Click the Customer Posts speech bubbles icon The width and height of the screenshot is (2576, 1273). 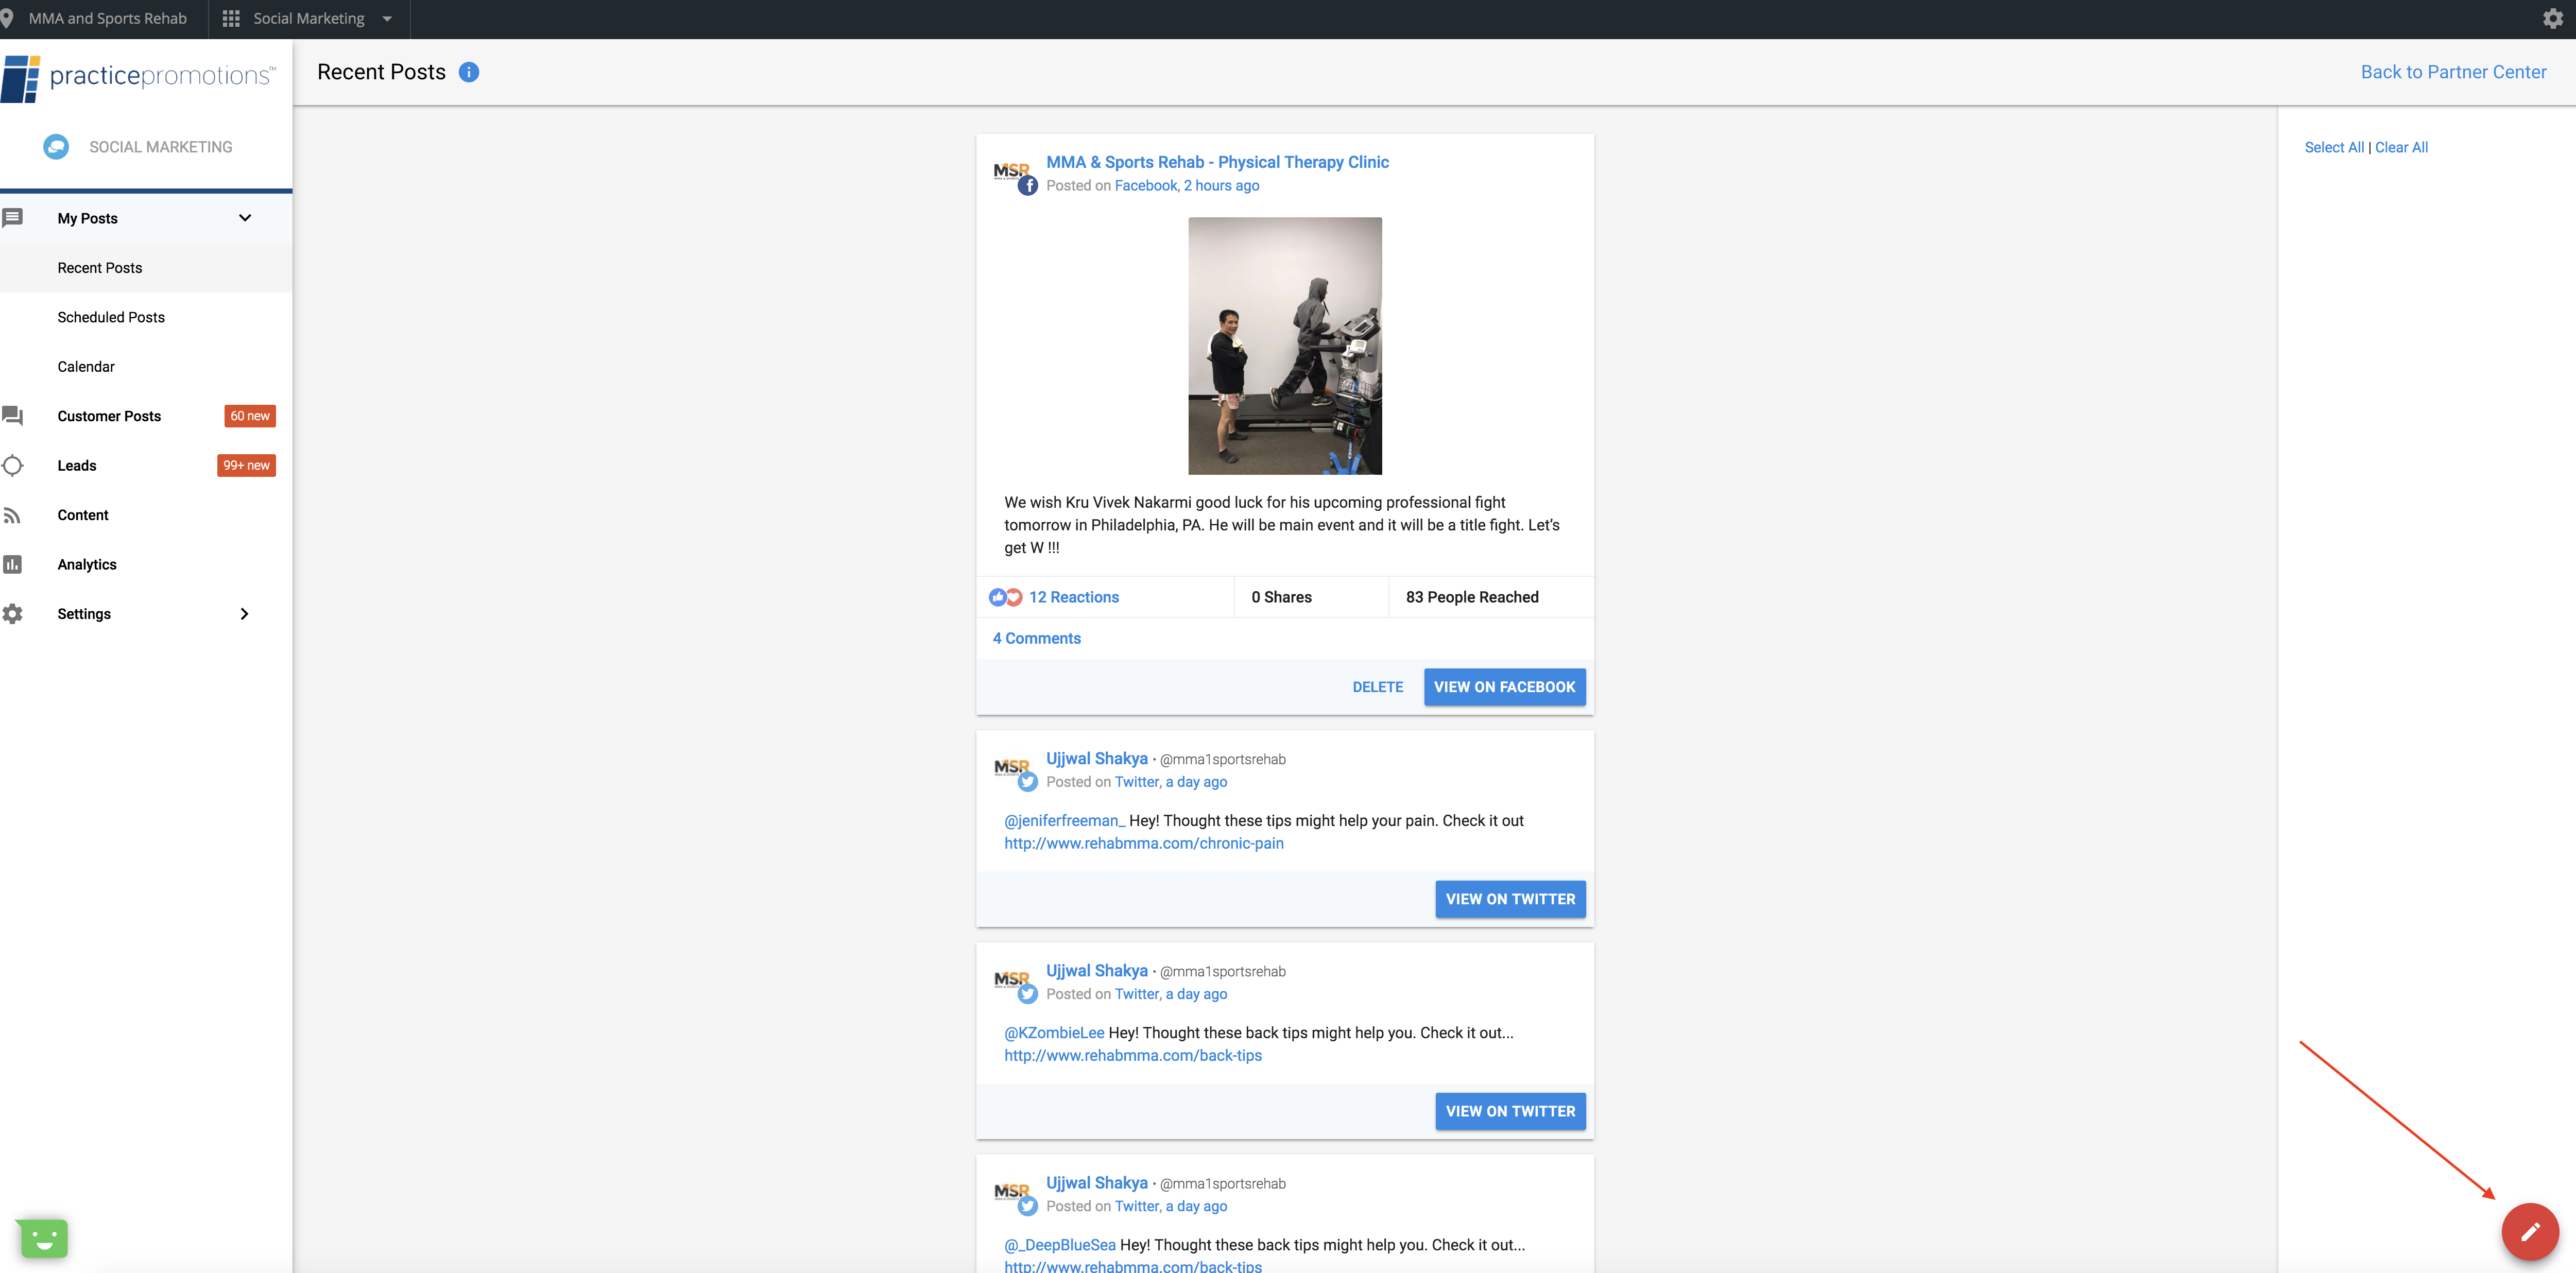(13, 415)
